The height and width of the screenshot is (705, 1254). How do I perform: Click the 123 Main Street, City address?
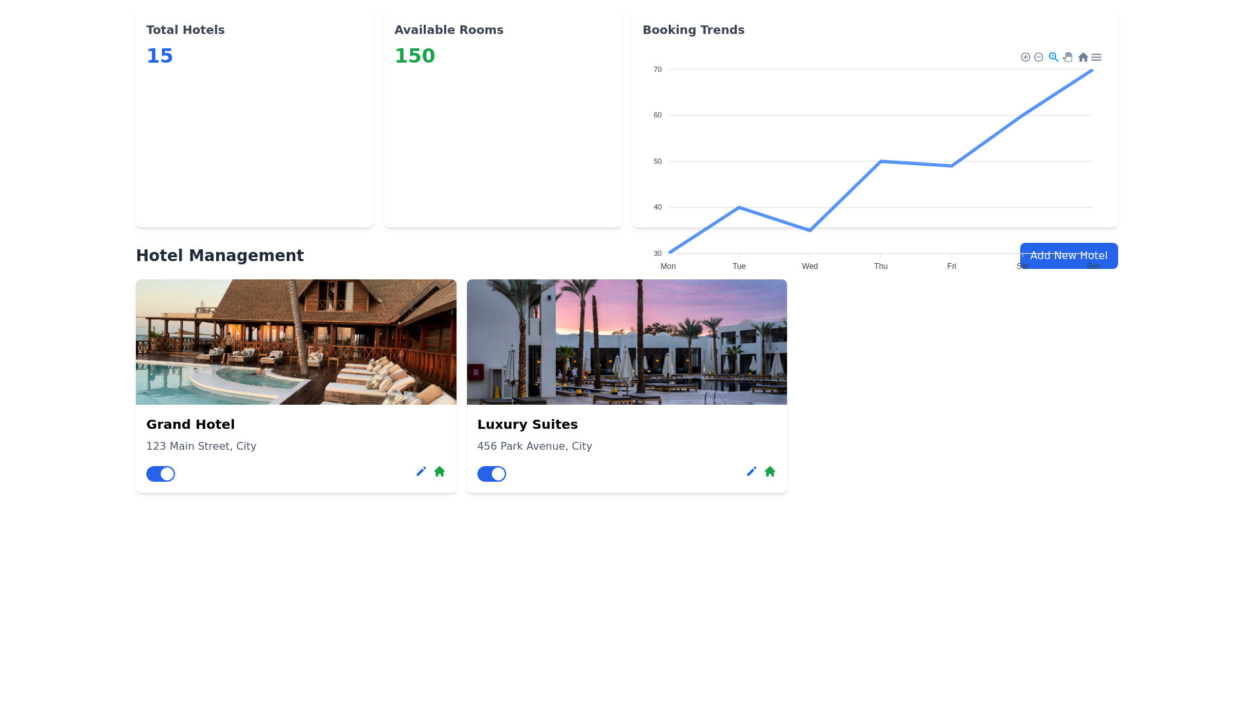tap(201, 446)
